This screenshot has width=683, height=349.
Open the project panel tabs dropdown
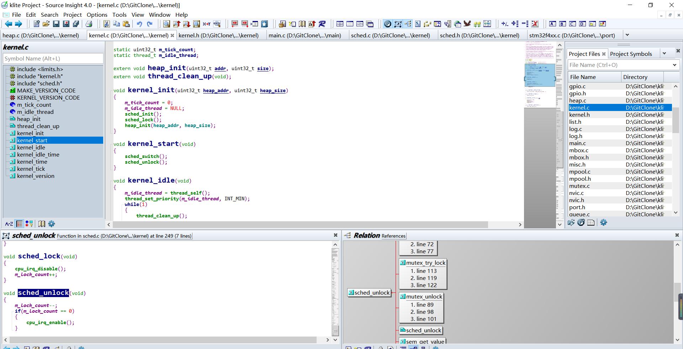click(x=664, y=53)
